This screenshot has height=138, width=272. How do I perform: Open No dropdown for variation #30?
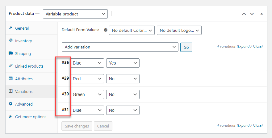123,94
